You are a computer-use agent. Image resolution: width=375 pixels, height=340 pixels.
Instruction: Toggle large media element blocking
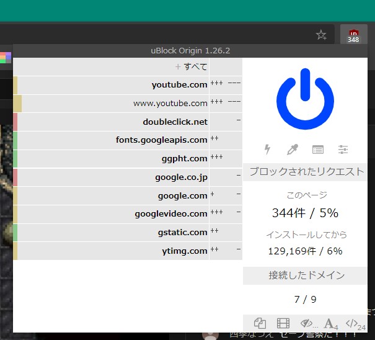pos(283,323)
